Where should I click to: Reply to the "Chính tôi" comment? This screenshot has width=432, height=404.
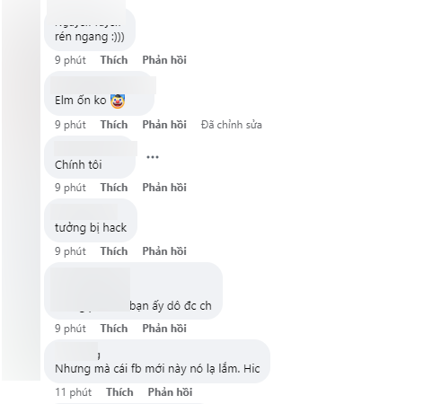click(x=164, y=188)
